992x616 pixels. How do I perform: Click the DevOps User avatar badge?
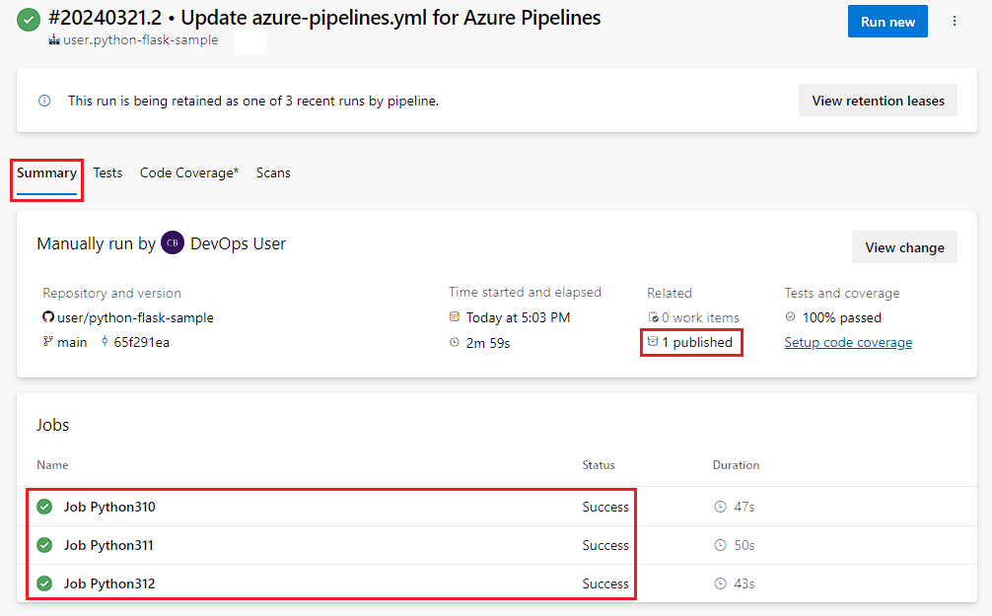point(173,242)
